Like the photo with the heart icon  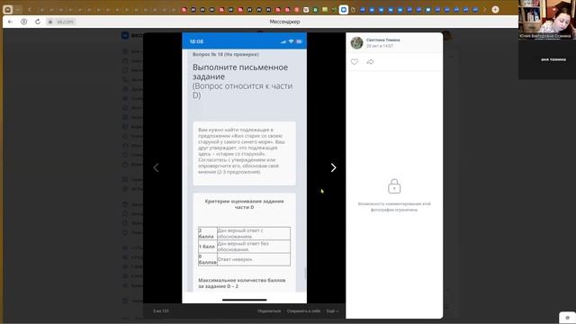point(354,62)
